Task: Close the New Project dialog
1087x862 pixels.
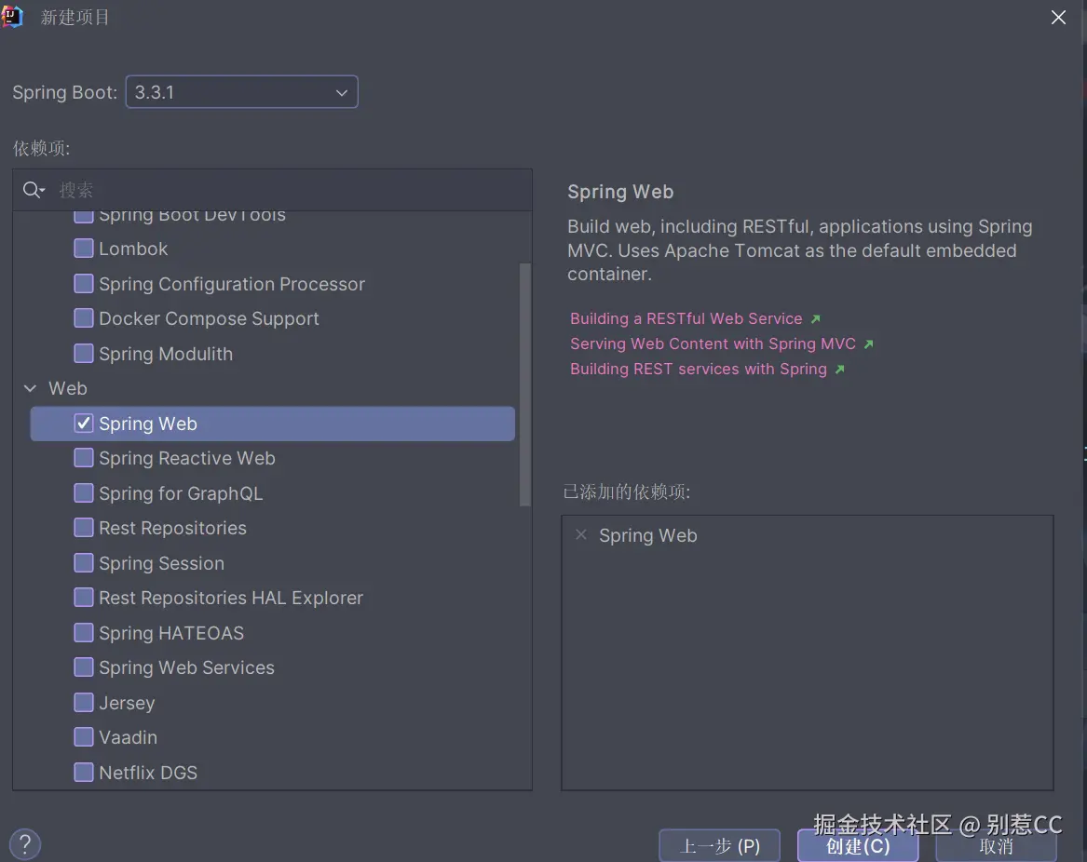Action: tap(1058, 18)
